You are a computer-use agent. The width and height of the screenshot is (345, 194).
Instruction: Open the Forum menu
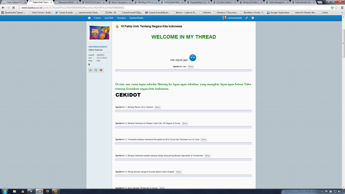coord(97,18)
